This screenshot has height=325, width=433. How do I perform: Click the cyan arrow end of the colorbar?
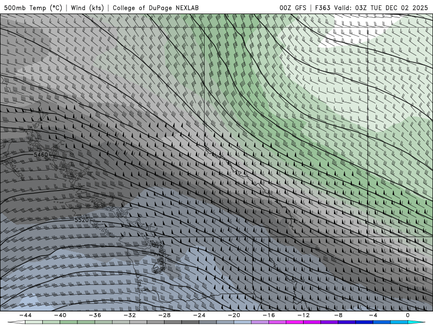(416, 322)
